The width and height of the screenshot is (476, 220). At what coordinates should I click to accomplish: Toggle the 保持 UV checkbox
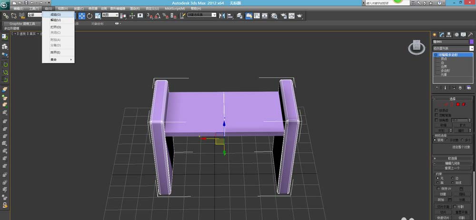click(x=438, y=189)
